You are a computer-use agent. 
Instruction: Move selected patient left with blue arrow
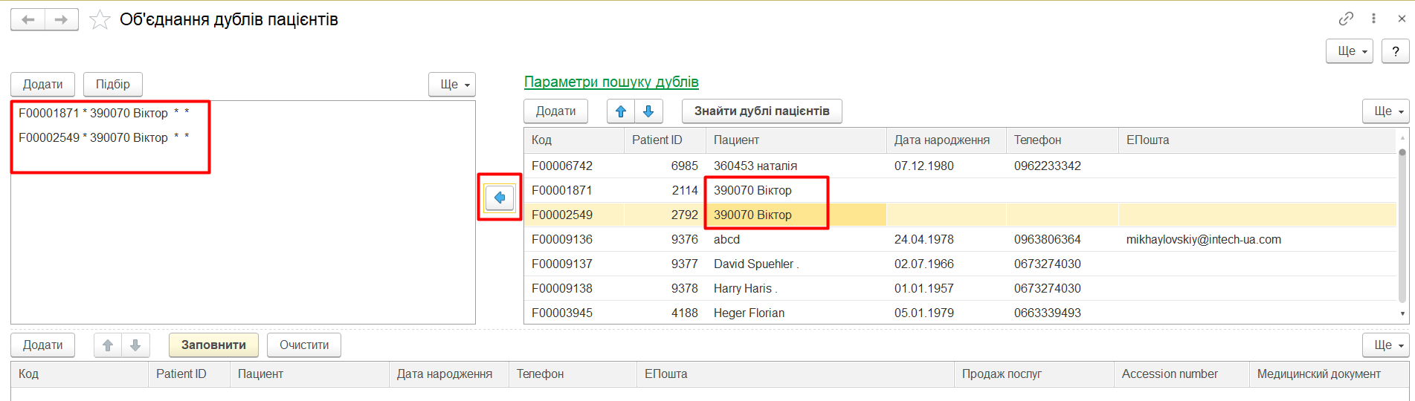click(500, 198)
